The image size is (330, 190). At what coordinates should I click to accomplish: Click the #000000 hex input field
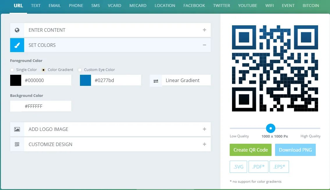tap(46, 80)
